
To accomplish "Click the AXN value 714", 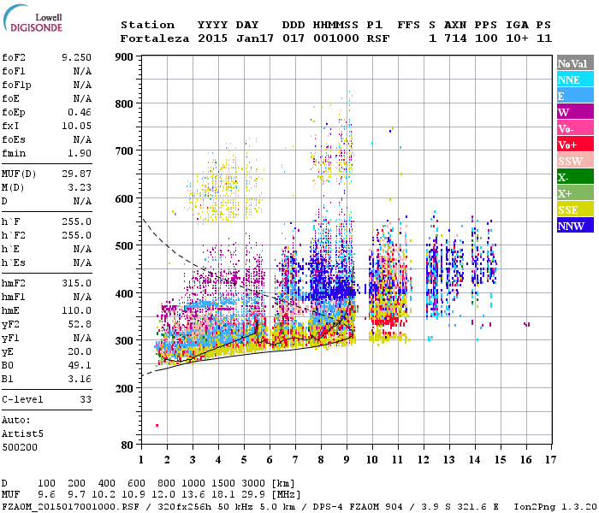I will click(455, 38).
